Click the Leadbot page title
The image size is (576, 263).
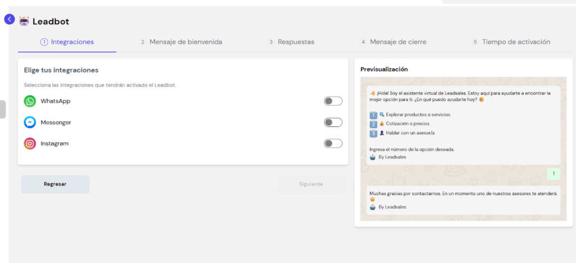tap(51, 22)
